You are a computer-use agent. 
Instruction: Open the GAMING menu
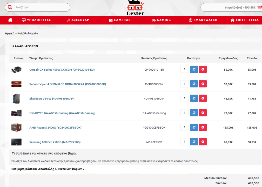point(161,20)
